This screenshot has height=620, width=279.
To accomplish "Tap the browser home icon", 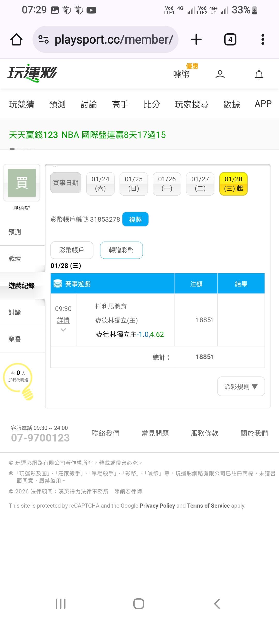I will [x=16, y=40].
